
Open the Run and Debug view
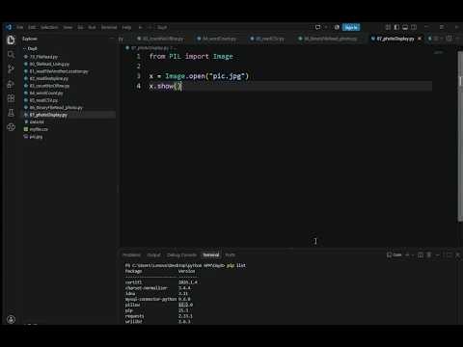coord(11,84)
